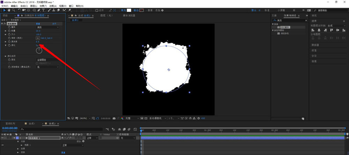Click the white 填充 fill color swatch
The image size is (349, 155).
pos(129,10)
